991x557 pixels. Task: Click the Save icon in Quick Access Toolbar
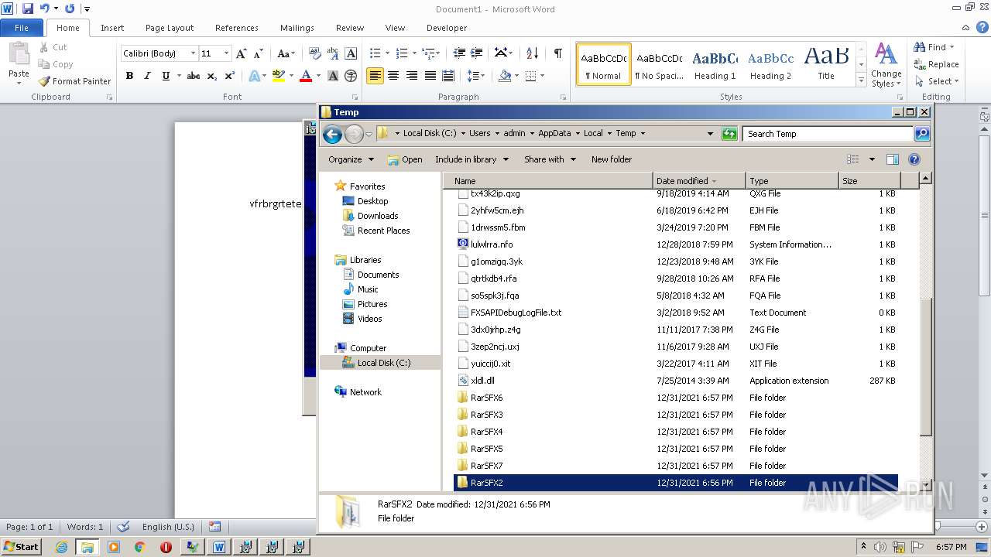click(x=28, y=9)
